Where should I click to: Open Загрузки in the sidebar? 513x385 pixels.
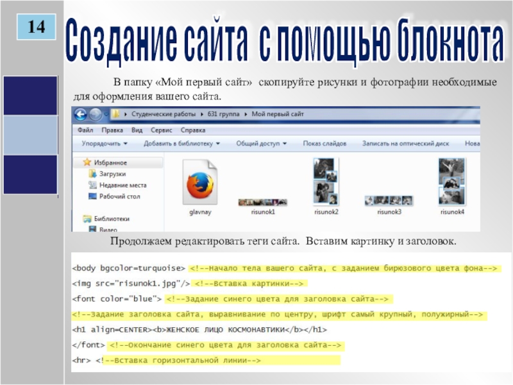113,174
